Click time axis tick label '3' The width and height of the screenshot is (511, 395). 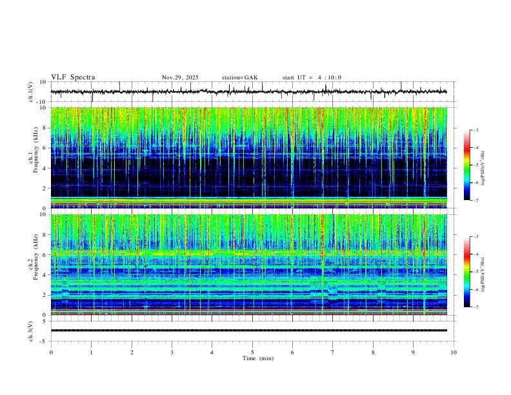172,352
